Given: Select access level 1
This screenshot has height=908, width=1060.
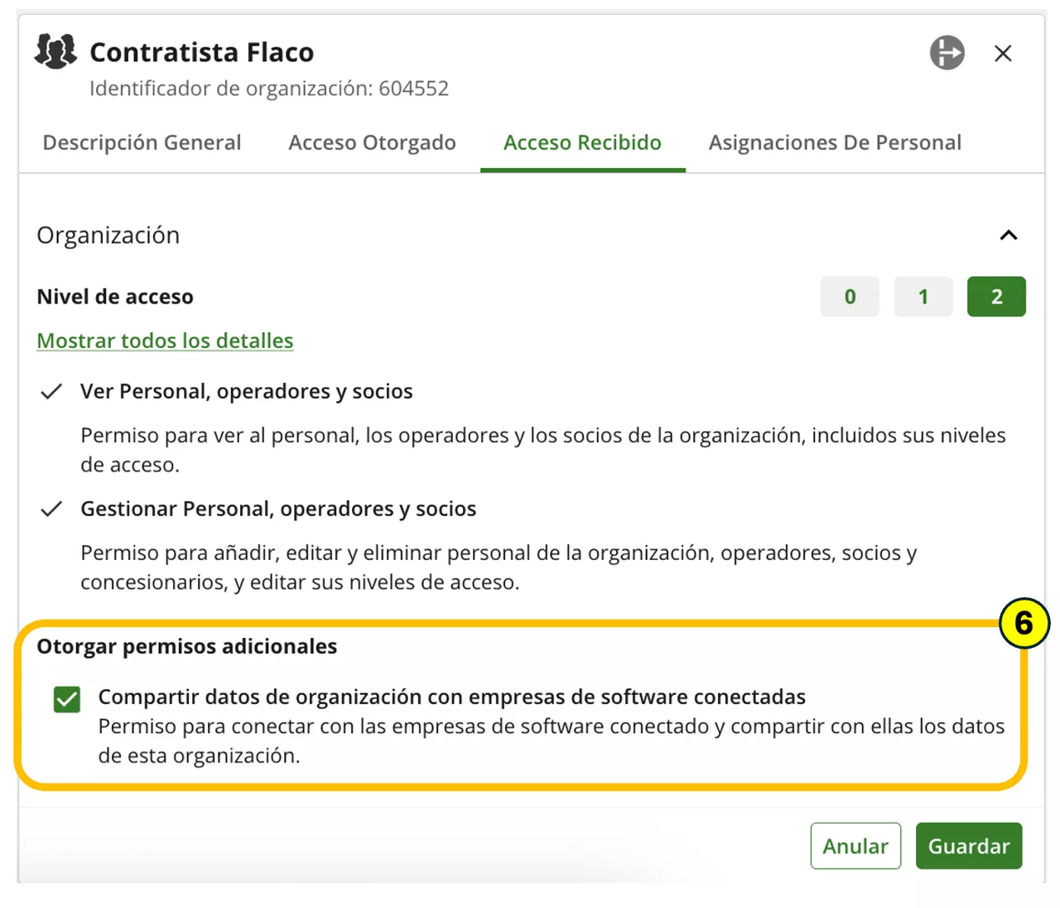Looking at the screenshot, I should 923,296.
